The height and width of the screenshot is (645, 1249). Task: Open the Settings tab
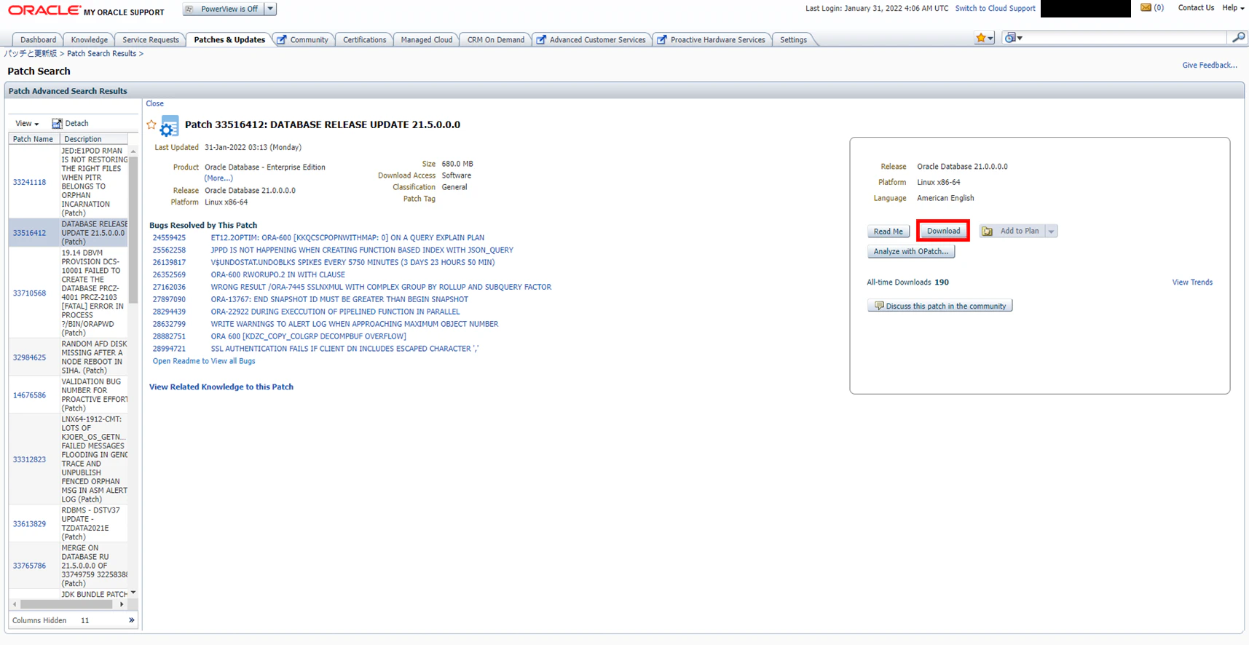793,39
